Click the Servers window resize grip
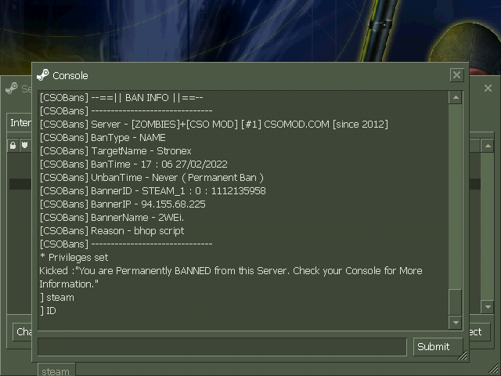Image resolution: width=501 pixels, height=376 pixels. (496, 371)
